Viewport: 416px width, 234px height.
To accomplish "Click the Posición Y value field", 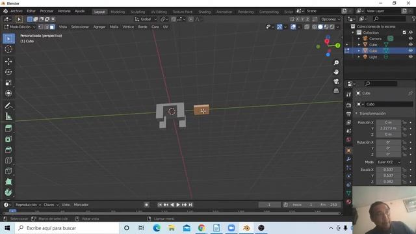I will click(389, 129).
